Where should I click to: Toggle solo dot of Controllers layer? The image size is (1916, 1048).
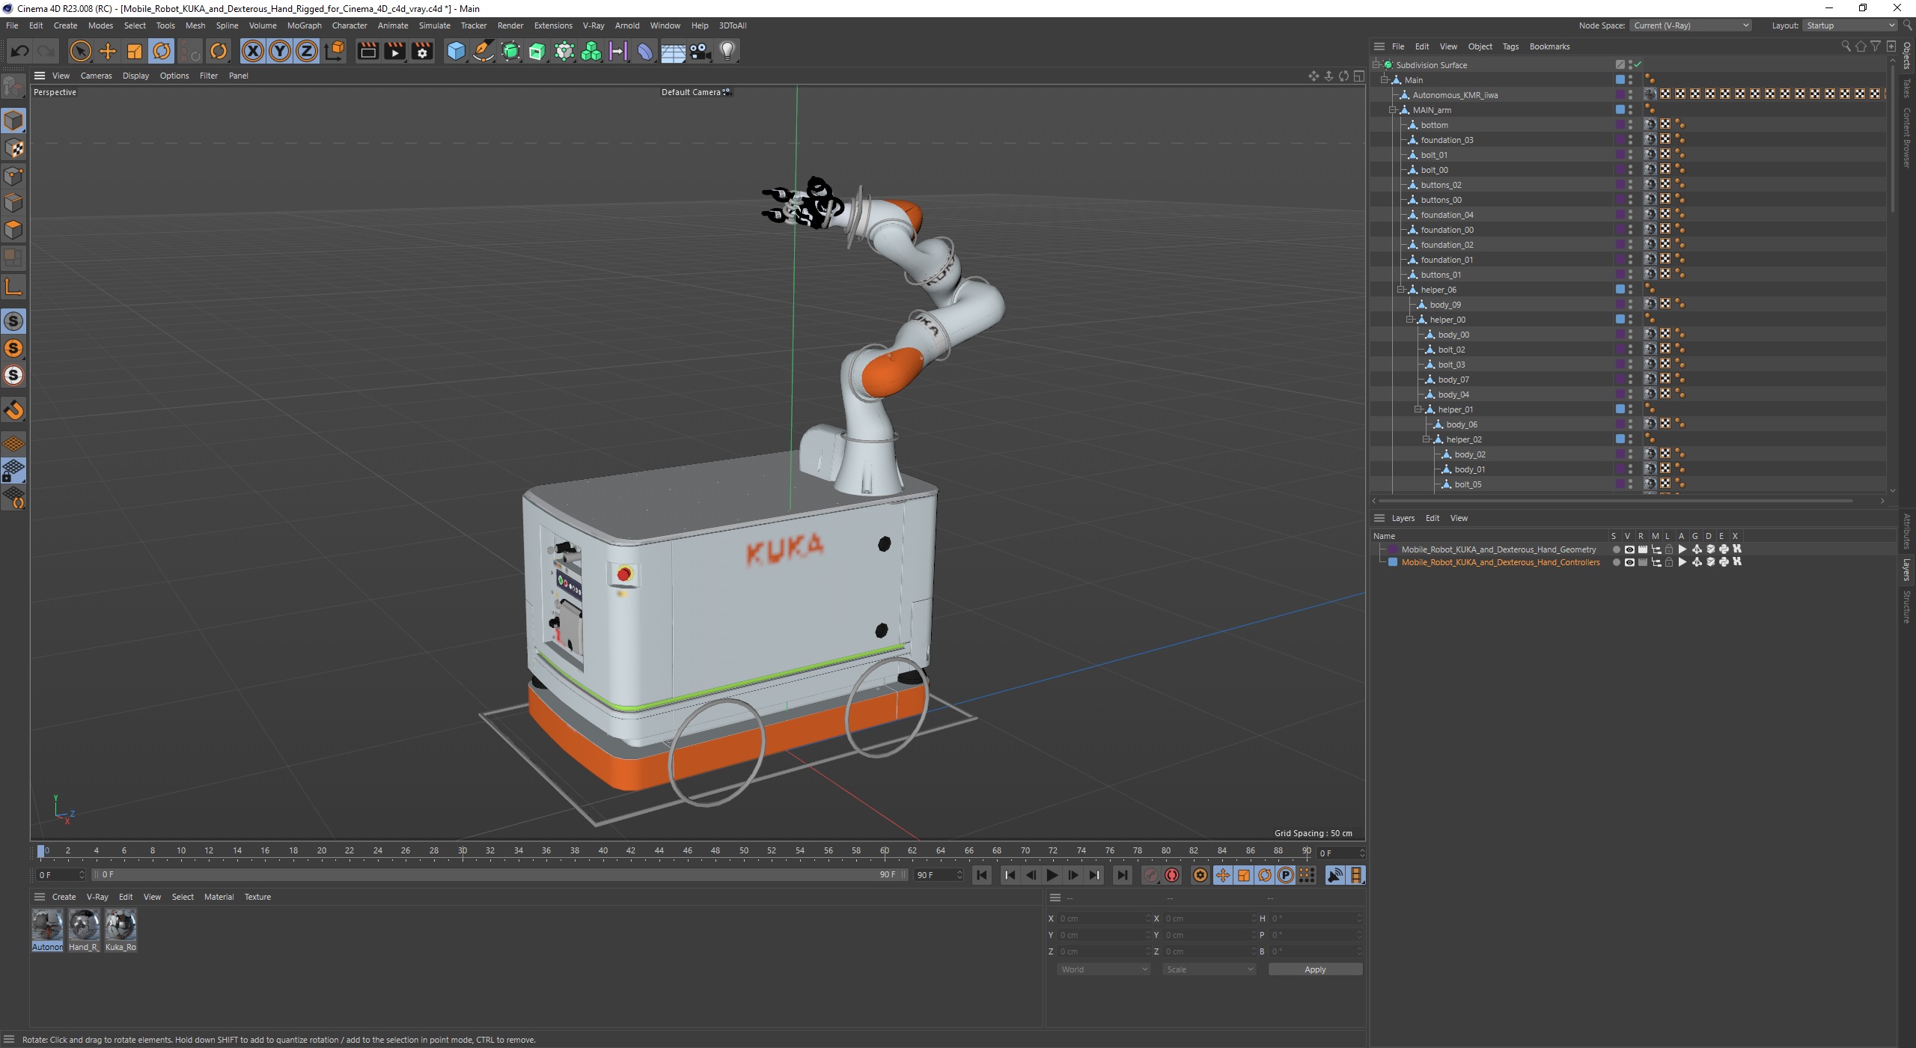[x=1616, y=562]
